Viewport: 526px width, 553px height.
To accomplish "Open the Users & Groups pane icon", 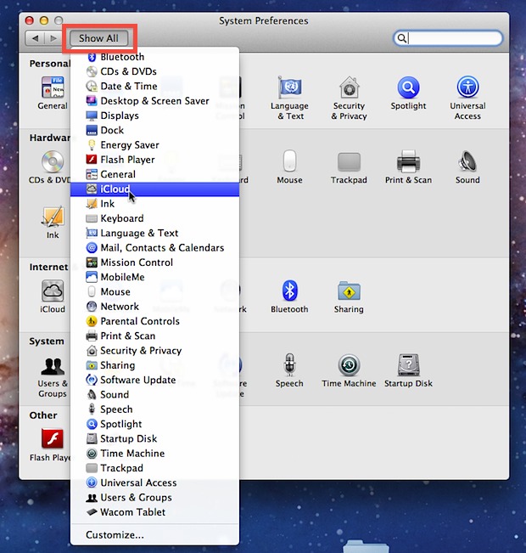I will coord(53,366).
